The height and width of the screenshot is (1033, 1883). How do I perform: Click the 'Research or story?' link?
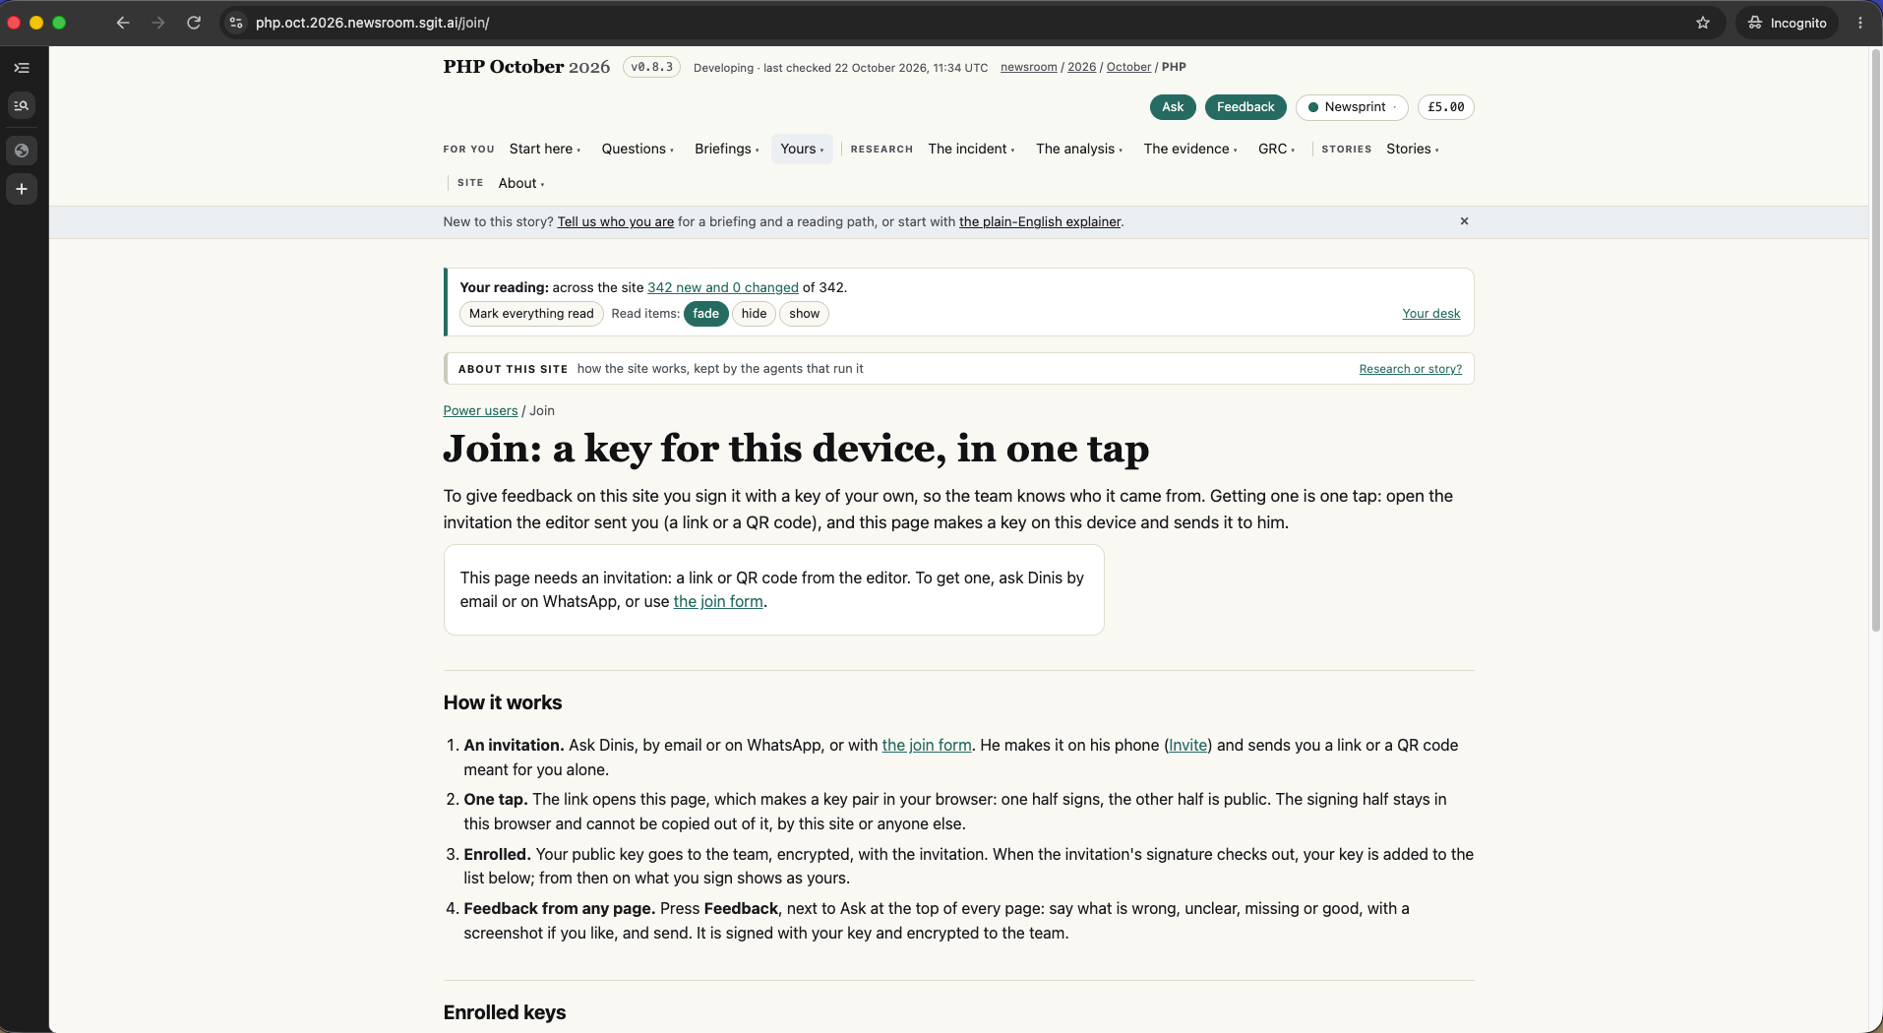[1411, 369]
